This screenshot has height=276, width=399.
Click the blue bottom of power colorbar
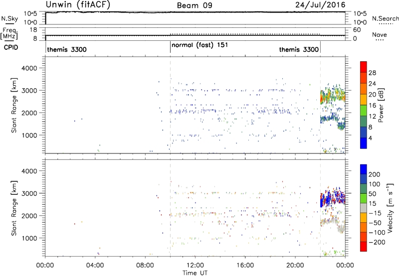tap(364, 143)
